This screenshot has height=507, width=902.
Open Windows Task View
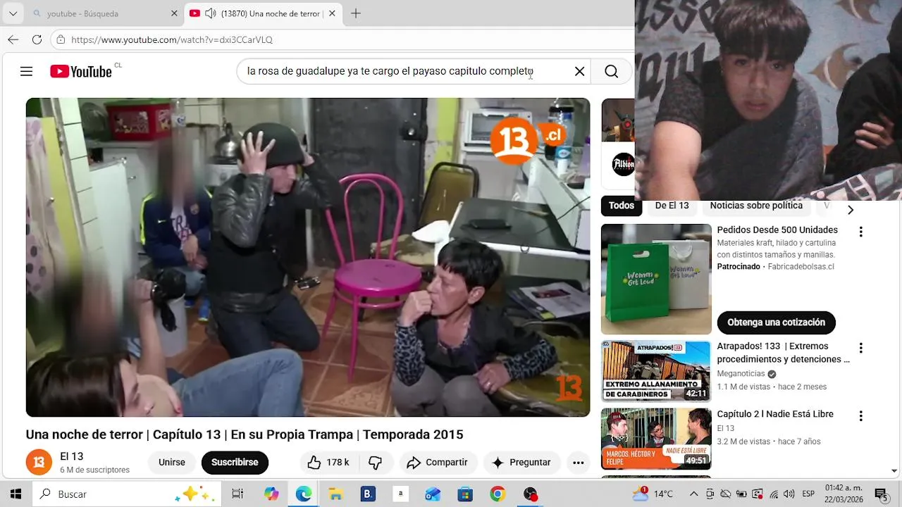point(237,494)
